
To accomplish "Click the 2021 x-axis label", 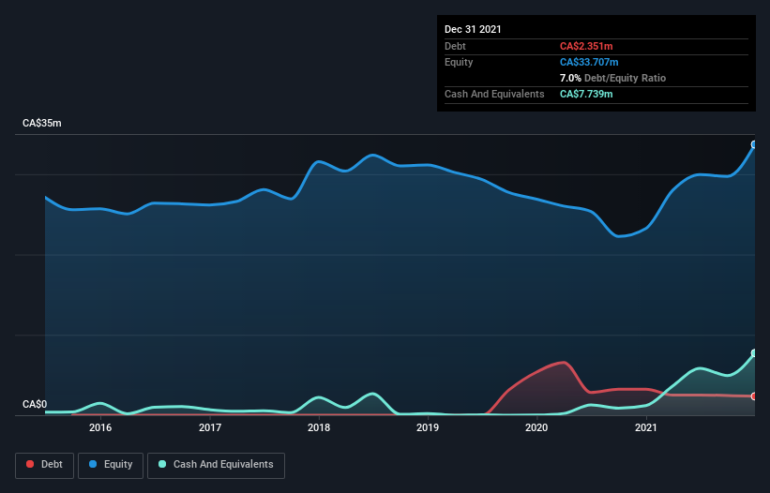I will coord(646,427).
